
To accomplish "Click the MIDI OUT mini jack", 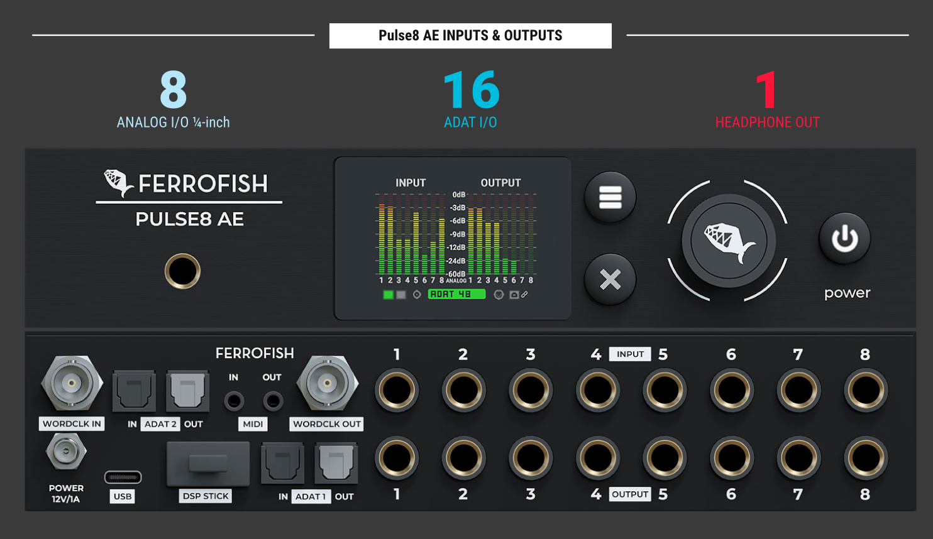I will click(x=273, y=400).
